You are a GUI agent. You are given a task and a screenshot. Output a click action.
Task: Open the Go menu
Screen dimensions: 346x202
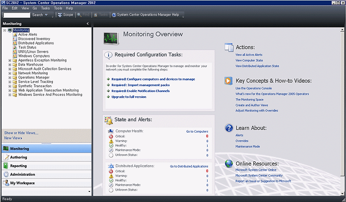[35, 8]
